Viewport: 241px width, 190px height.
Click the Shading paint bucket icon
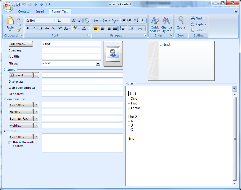[x=131, y=28]
